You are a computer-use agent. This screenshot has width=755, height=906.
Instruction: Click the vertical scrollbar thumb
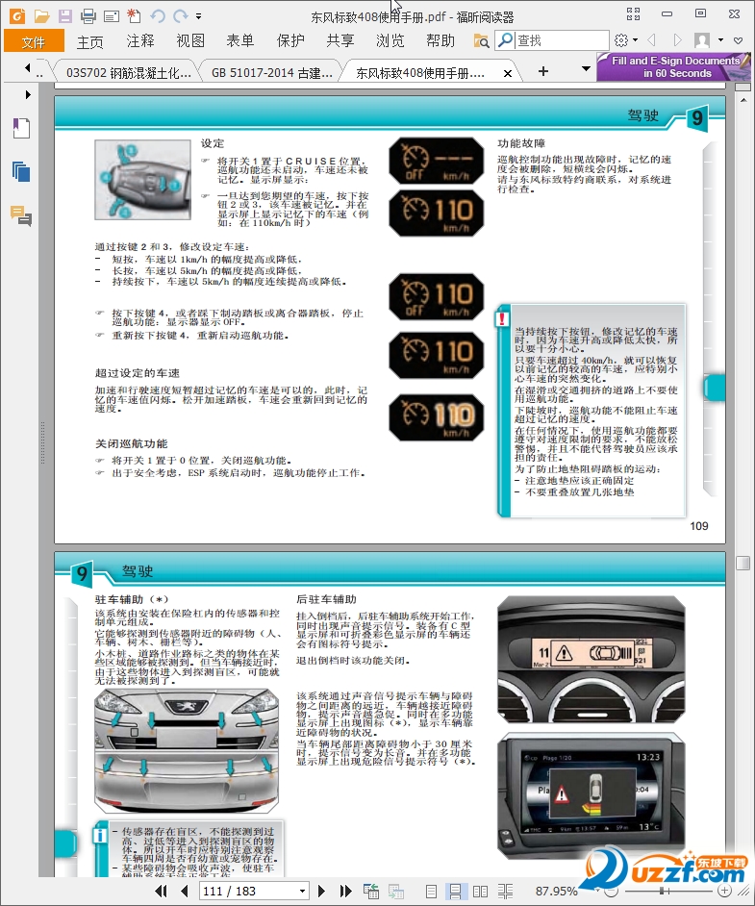pos(742,563)
